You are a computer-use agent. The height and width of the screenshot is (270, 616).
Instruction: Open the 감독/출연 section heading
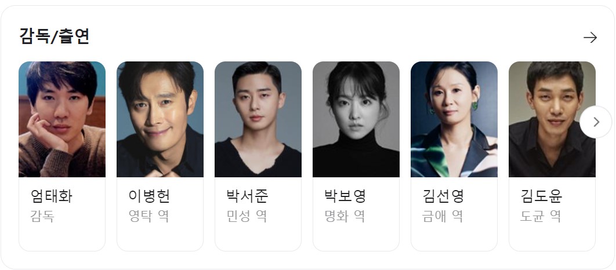55,37
